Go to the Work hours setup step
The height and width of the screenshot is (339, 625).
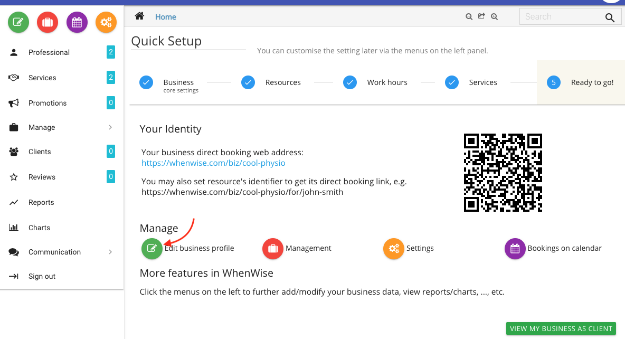[x=387, y=82]
